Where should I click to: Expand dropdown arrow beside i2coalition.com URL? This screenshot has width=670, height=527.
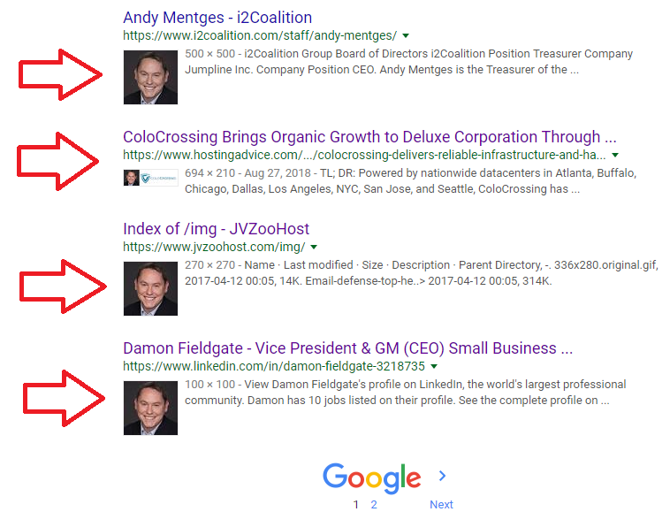[406, 35]
